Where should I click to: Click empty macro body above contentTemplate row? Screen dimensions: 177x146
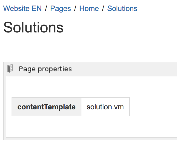(x=79, y=87)
